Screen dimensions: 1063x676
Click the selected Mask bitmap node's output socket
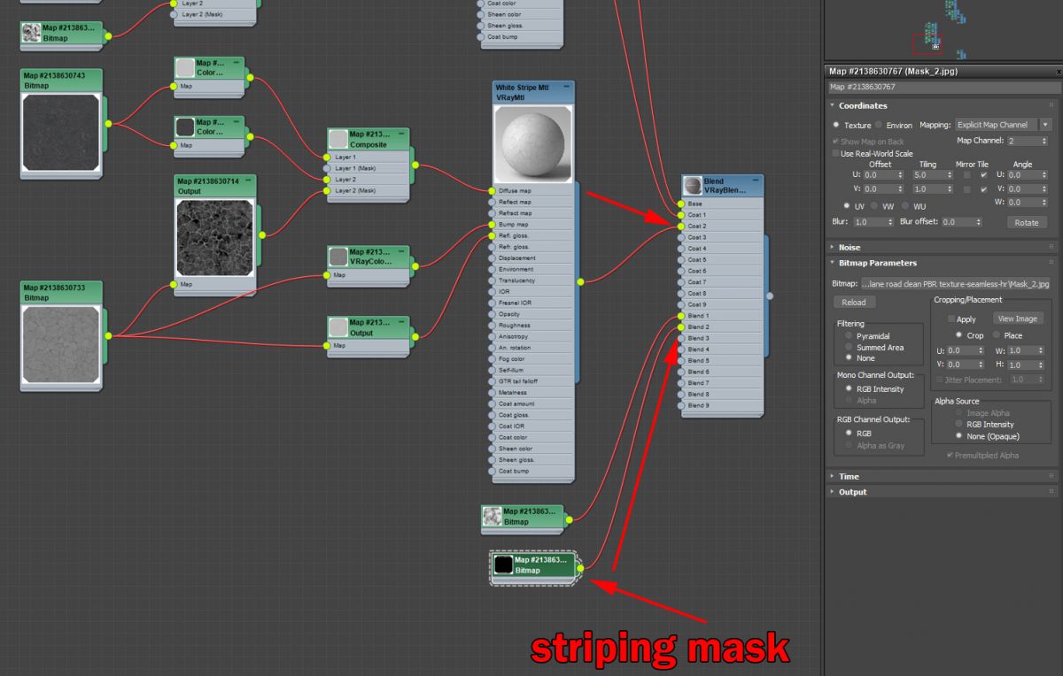tap(579, 569)
